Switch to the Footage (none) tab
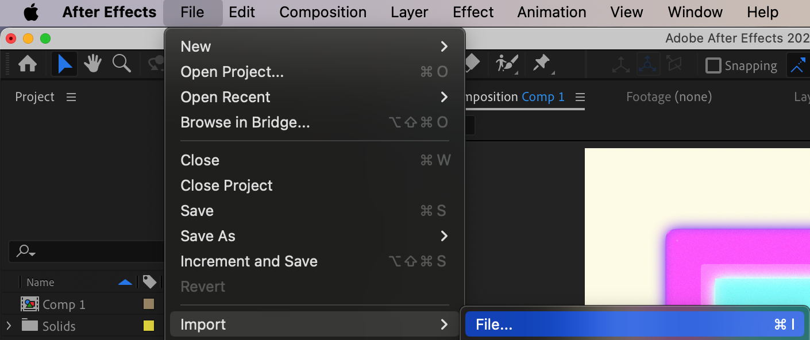This screenshot has height=340, width=810. [669, 97]
